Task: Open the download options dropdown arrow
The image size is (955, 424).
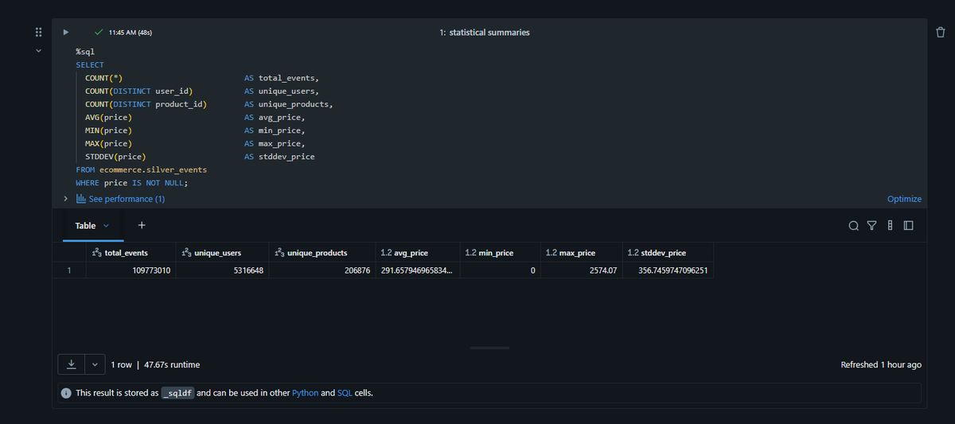Action: tap(95, 364)
